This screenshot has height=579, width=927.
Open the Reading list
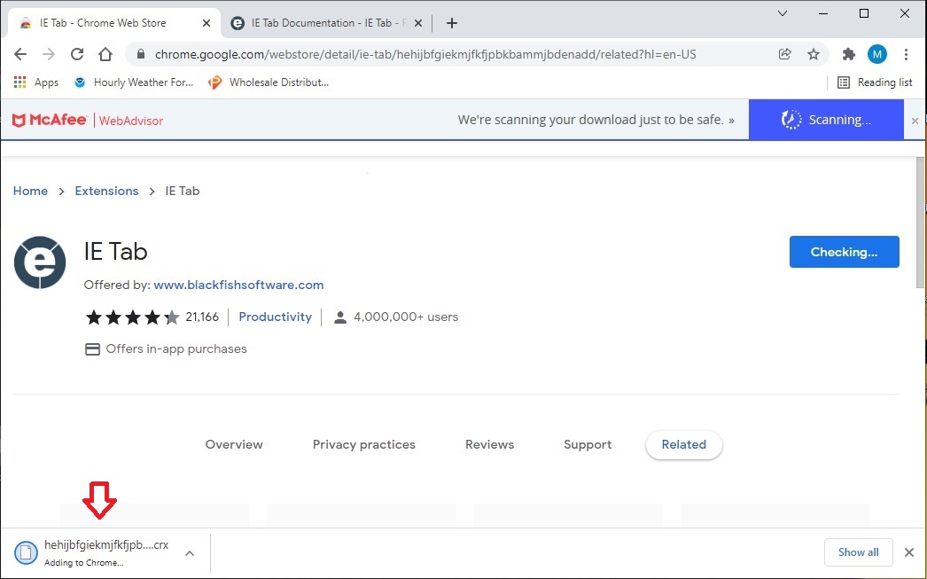[876, 82]
